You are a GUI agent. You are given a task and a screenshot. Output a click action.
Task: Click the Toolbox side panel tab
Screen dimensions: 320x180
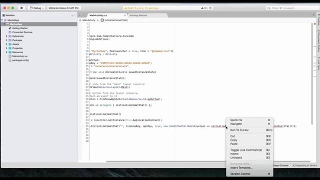coord(318,19)
